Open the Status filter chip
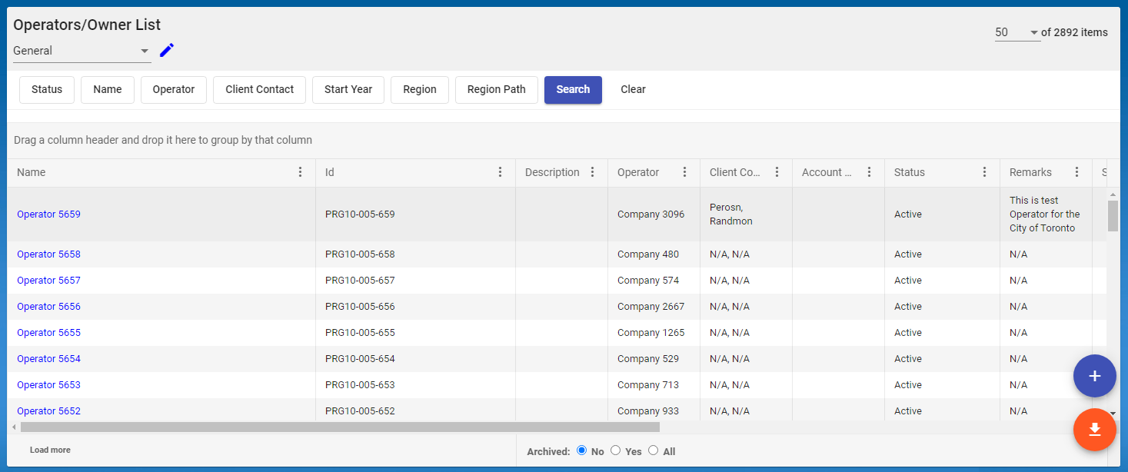This screenshot has width=1128, height=472. coord(47,89)
